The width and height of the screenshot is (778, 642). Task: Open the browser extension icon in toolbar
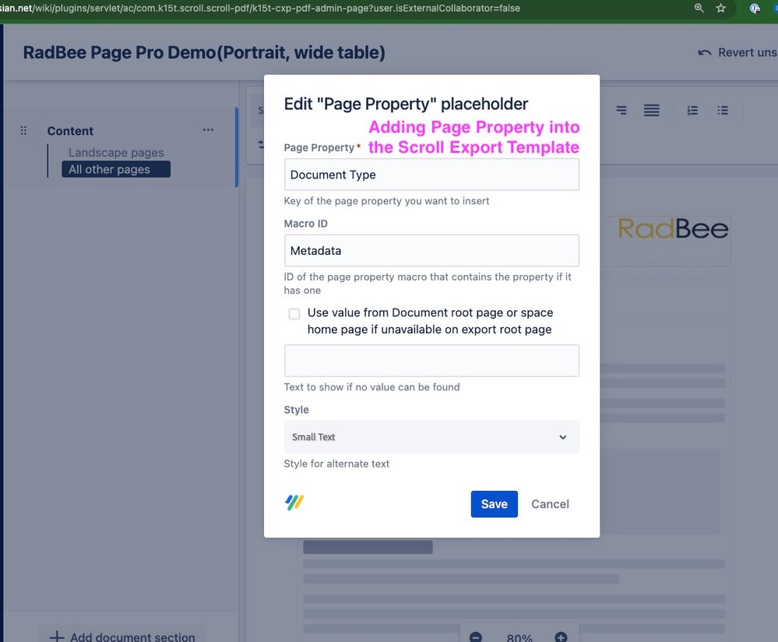[x=755, y=8]
